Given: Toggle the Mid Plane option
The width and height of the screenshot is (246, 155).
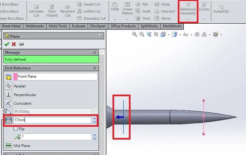Looking at the screenshot, I should click(9, 145).
